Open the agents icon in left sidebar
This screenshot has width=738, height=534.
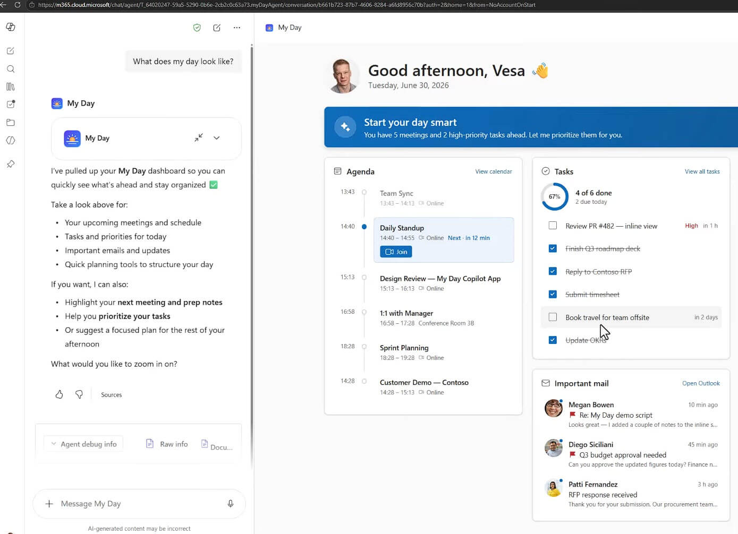11,141
